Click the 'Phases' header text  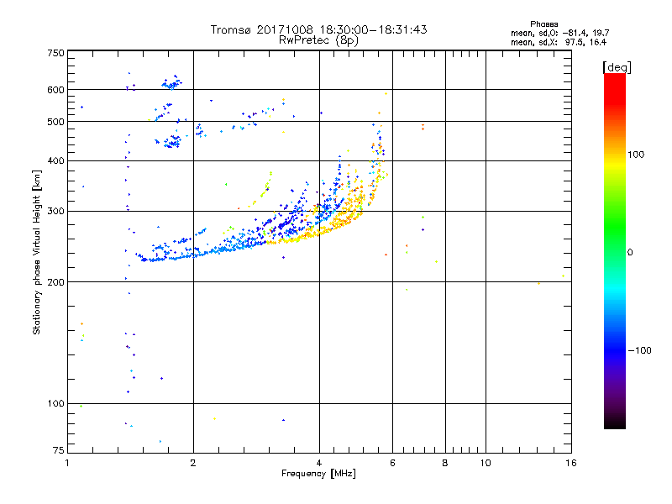543,24
